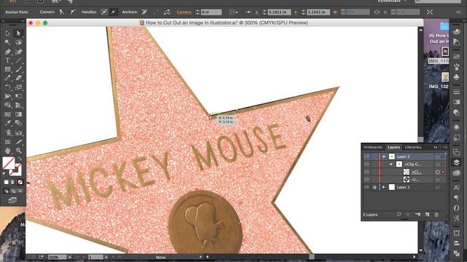This screenshot has width=467, height=262.
Task: Open the OpenType panel icon in dock
Action: pos(456,208)
